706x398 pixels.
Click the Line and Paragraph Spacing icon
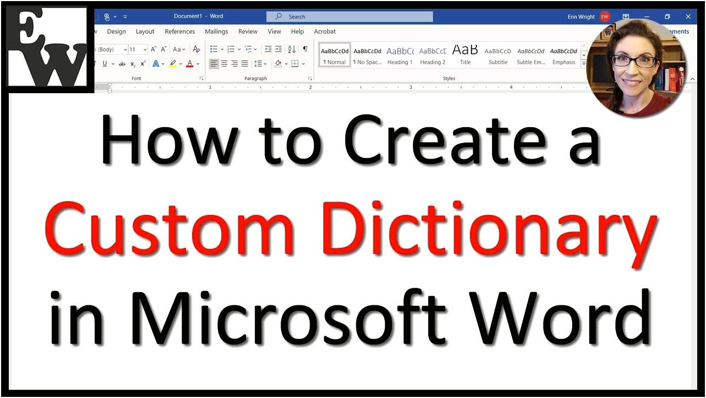coord(258,64)
